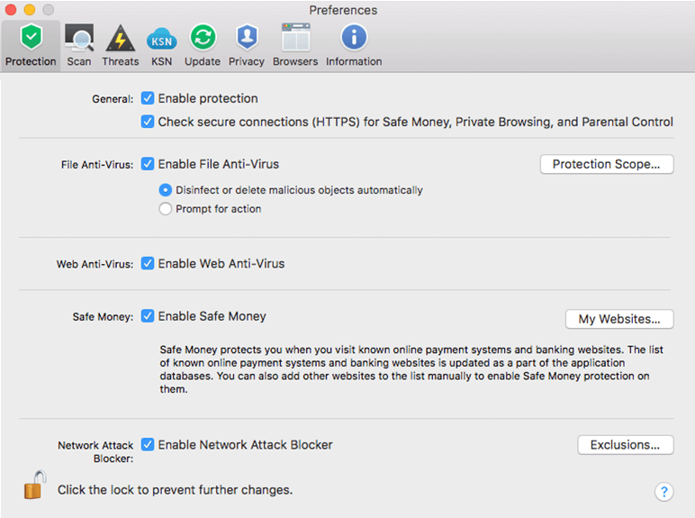Viewport: 695px width, 518px height.
Task: Open the Update preferences pane
Action: pos(203,46)
